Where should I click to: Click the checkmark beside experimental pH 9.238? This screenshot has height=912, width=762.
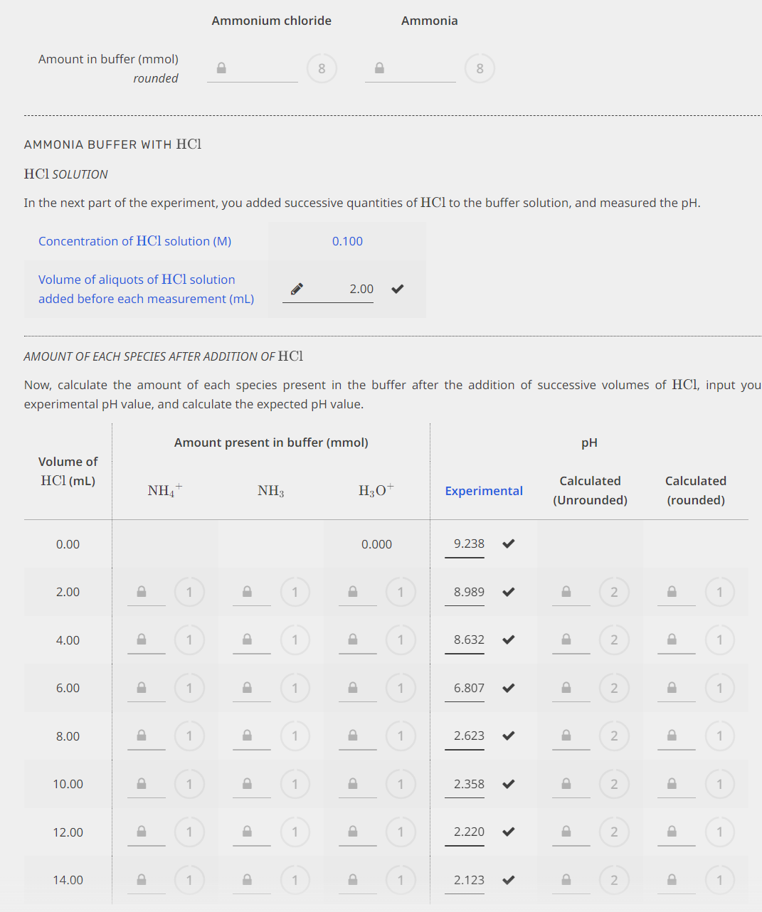pos(508,543)
